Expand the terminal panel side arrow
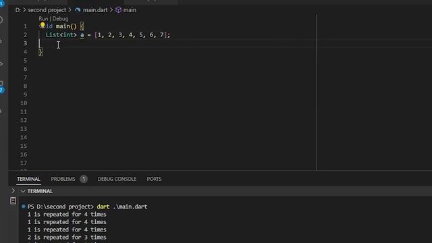 pos(13,190)
